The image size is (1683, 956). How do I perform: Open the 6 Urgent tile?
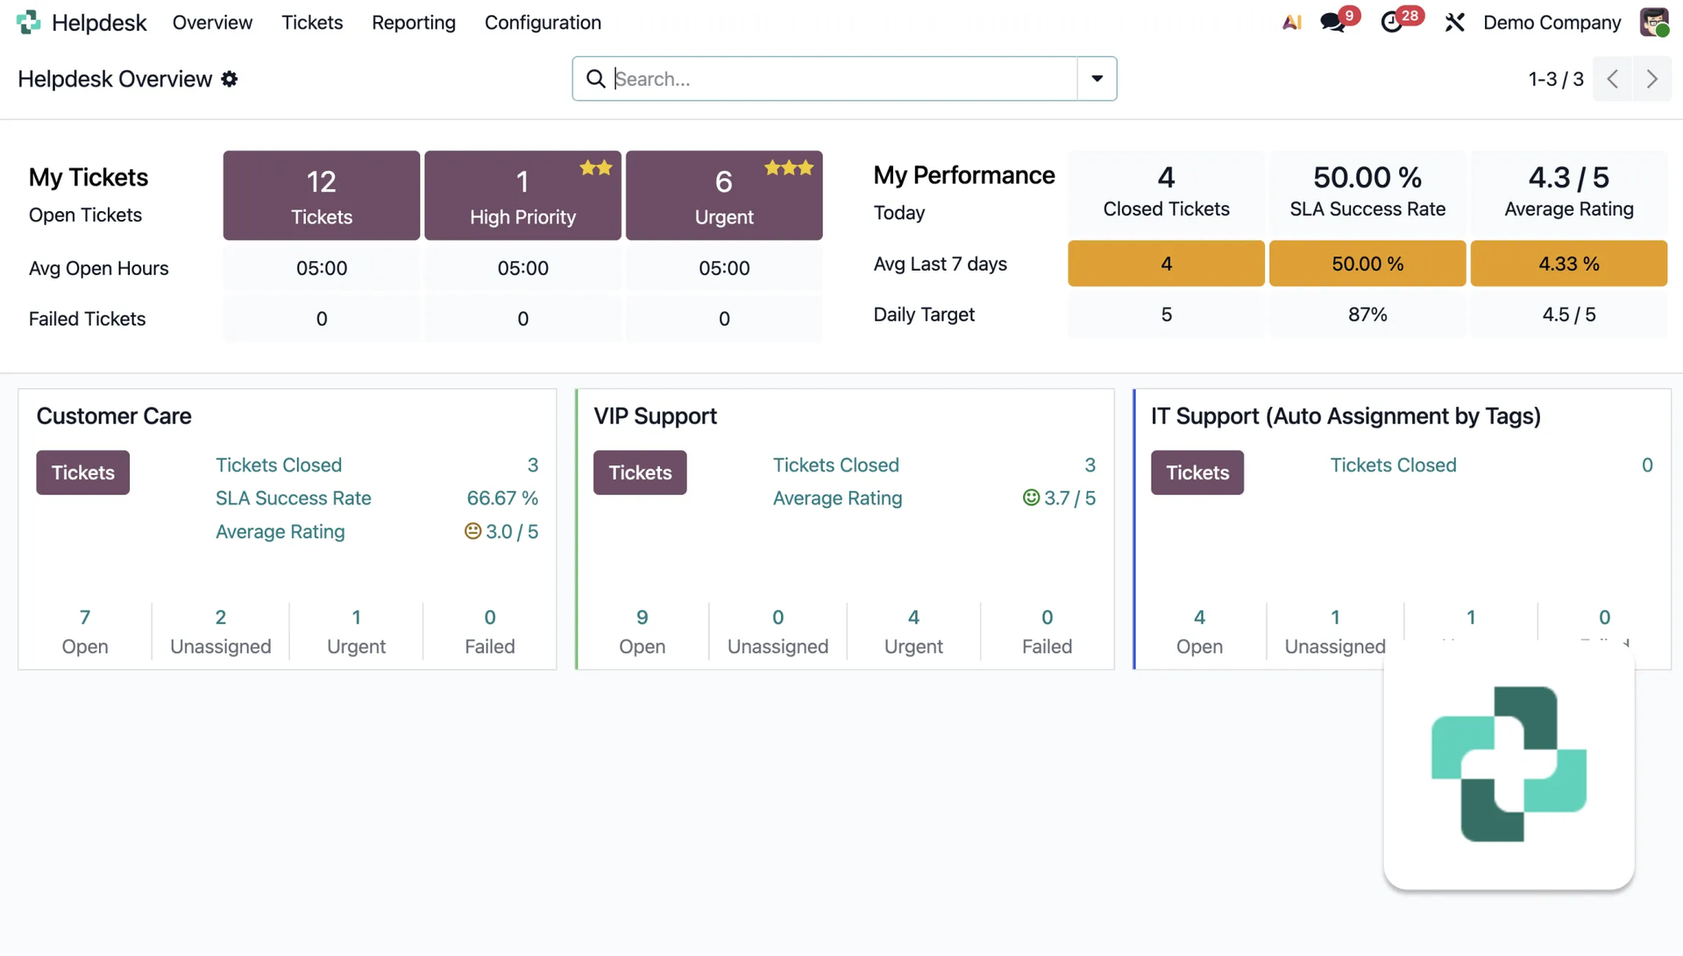point(724,195)
